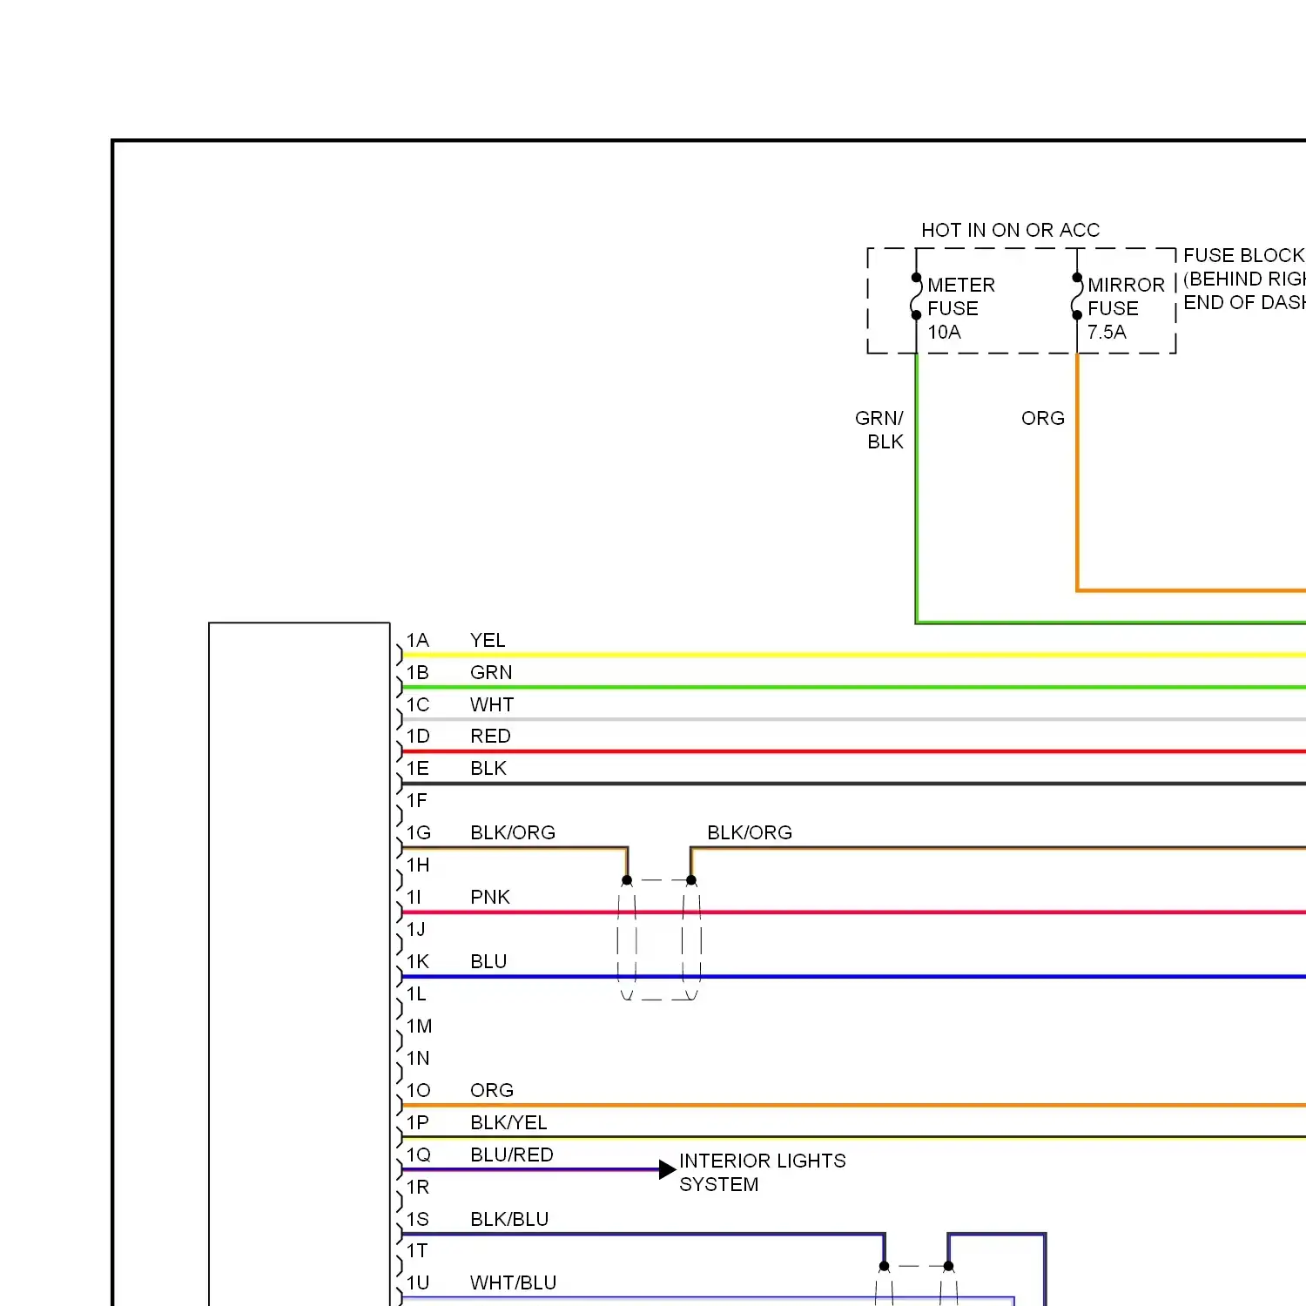Select connector pin 1U label

[x=418, y=1283]
